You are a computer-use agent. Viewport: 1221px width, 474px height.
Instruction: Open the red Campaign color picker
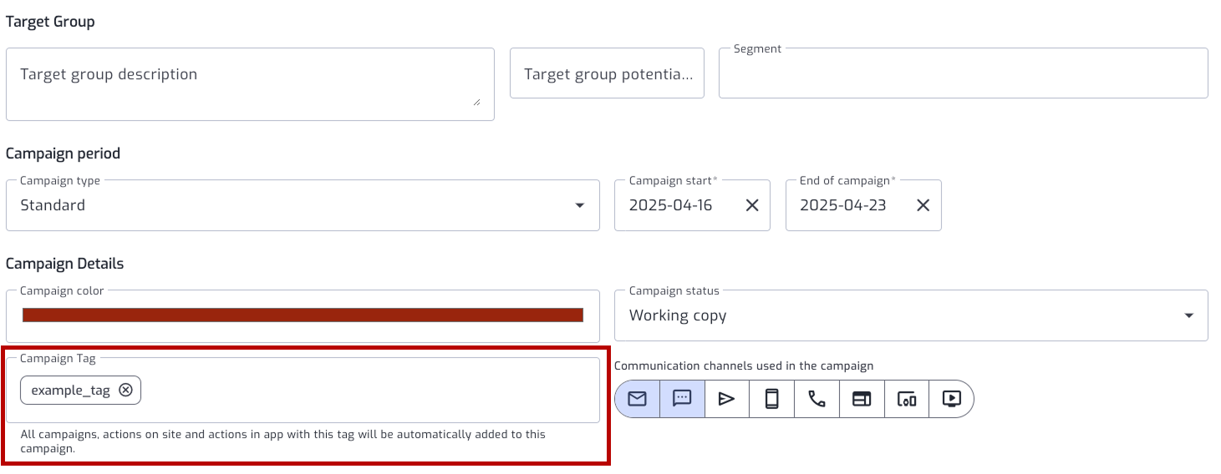coord(303,315)
